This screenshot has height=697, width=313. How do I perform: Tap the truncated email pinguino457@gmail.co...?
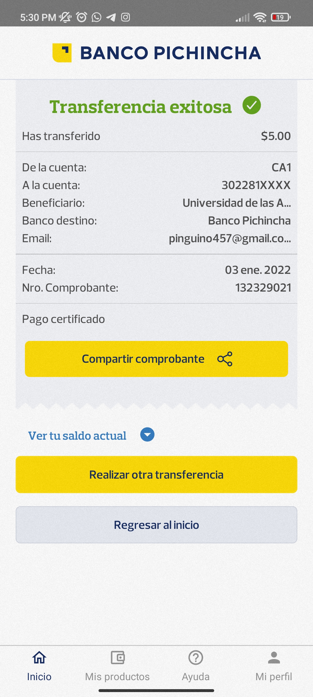pyautogui.click(x=230, y=238)
